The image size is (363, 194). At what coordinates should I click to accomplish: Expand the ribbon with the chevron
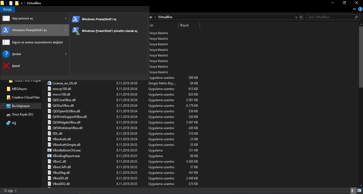point(354,9)
